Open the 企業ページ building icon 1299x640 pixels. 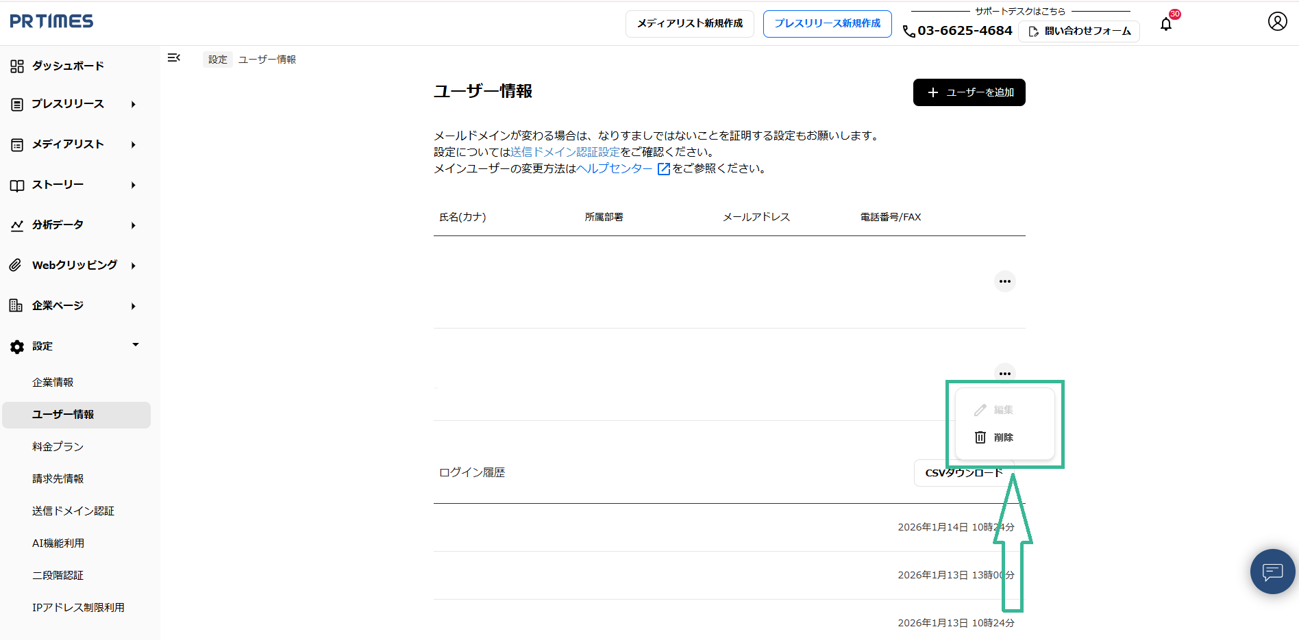[16, 305]
